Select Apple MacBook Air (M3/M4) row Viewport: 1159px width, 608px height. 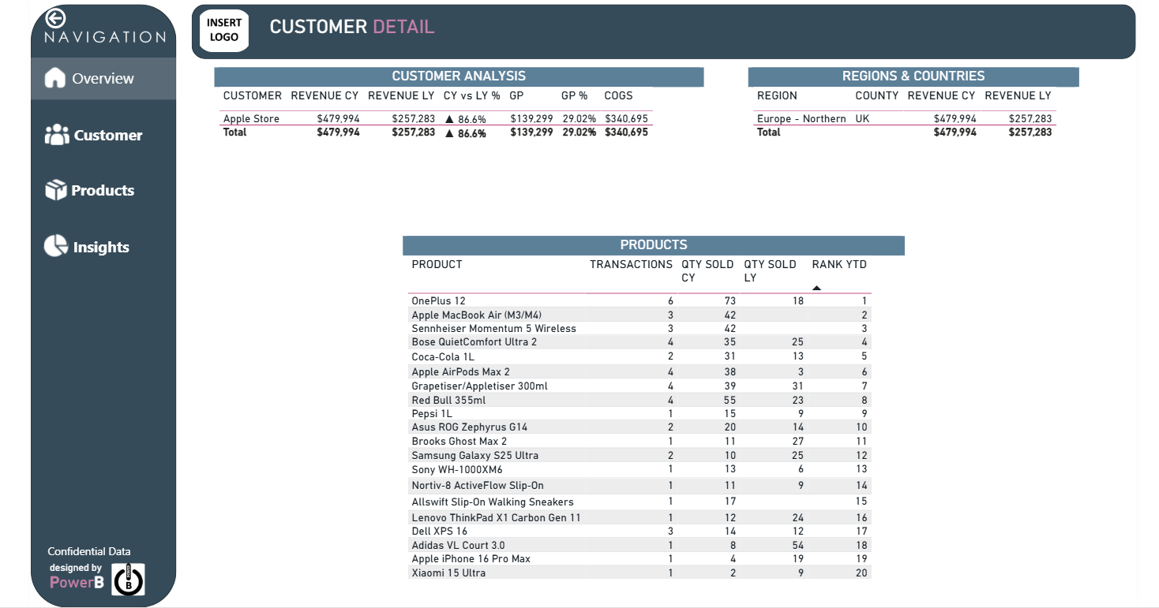point(640,315)
